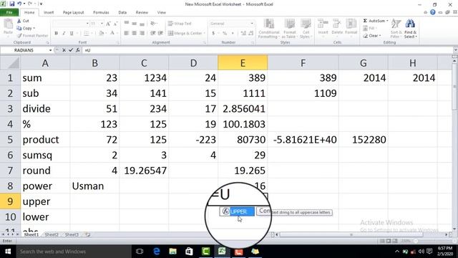Click the Orientation text-angle icon

coord(153,23)
